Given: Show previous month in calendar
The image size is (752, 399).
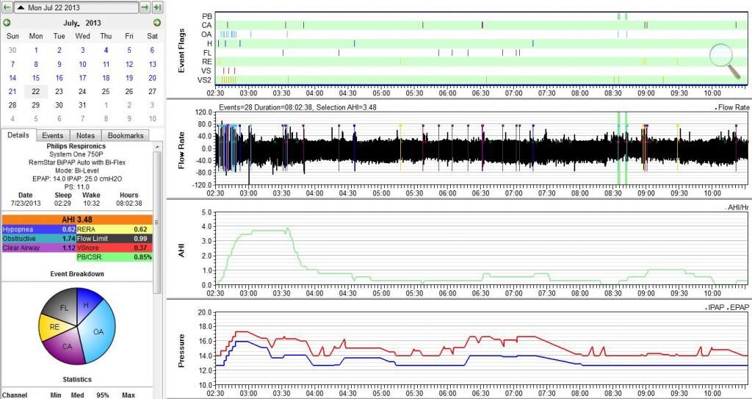Looking at the screenshot, I should (x=7, y=23).
